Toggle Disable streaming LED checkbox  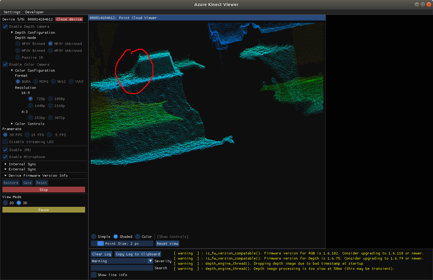[5, 142]
